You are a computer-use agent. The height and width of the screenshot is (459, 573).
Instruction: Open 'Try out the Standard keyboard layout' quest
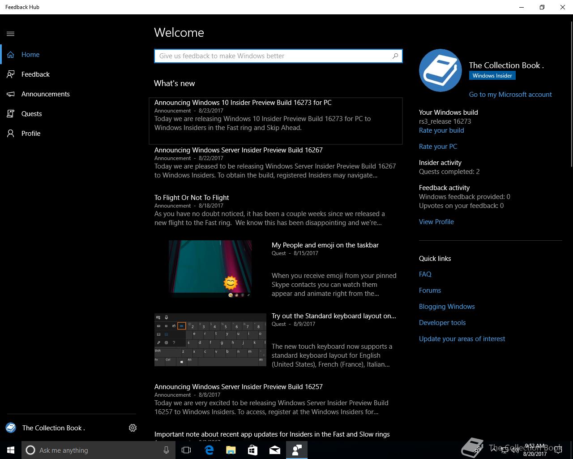334,316
